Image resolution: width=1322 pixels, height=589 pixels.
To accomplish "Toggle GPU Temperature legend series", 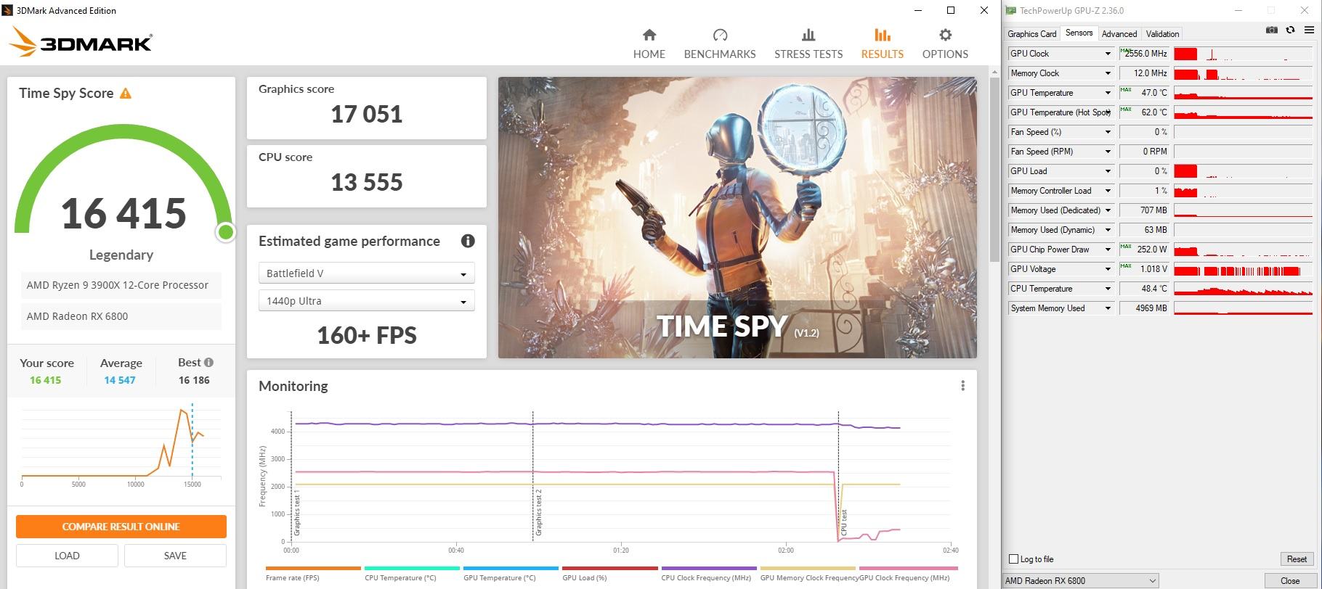I will (x=511, y=573).
